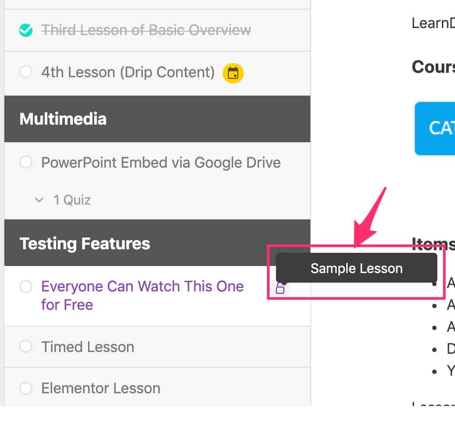
Task: Toggle the completion circle for Timed Lesson
Action: (25, 347)
